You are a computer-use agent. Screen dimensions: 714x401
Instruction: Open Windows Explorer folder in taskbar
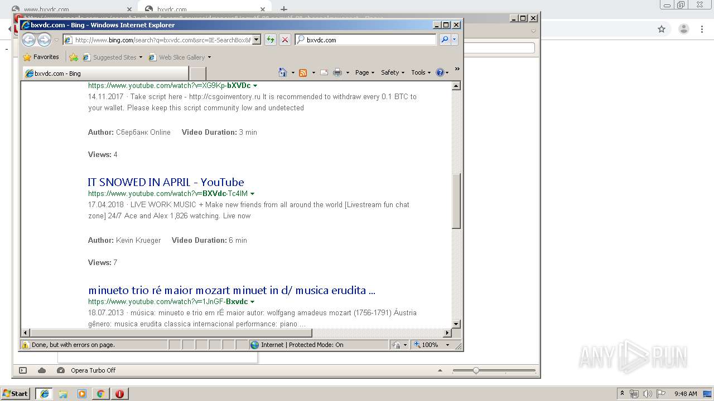[x=63, y=394]
